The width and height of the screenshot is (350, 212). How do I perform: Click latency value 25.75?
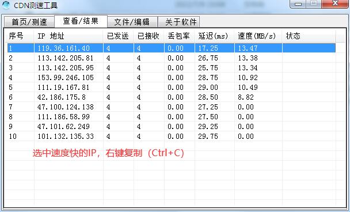click(x=208, y=67)
